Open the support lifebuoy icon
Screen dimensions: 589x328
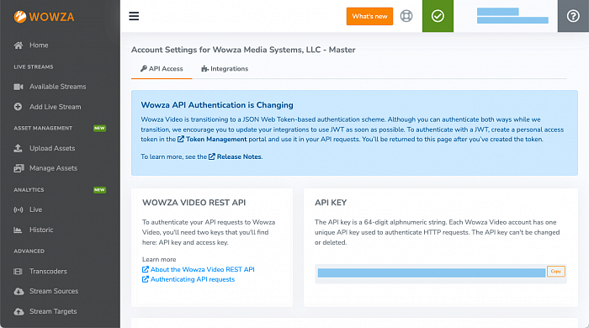[x=406, y=16]
